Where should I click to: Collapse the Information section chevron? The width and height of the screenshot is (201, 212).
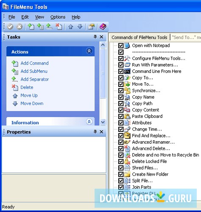coord(89,122)
